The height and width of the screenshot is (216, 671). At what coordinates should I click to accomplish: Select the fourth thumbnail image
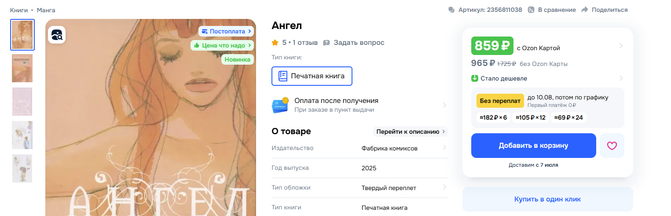coord(22,135)
